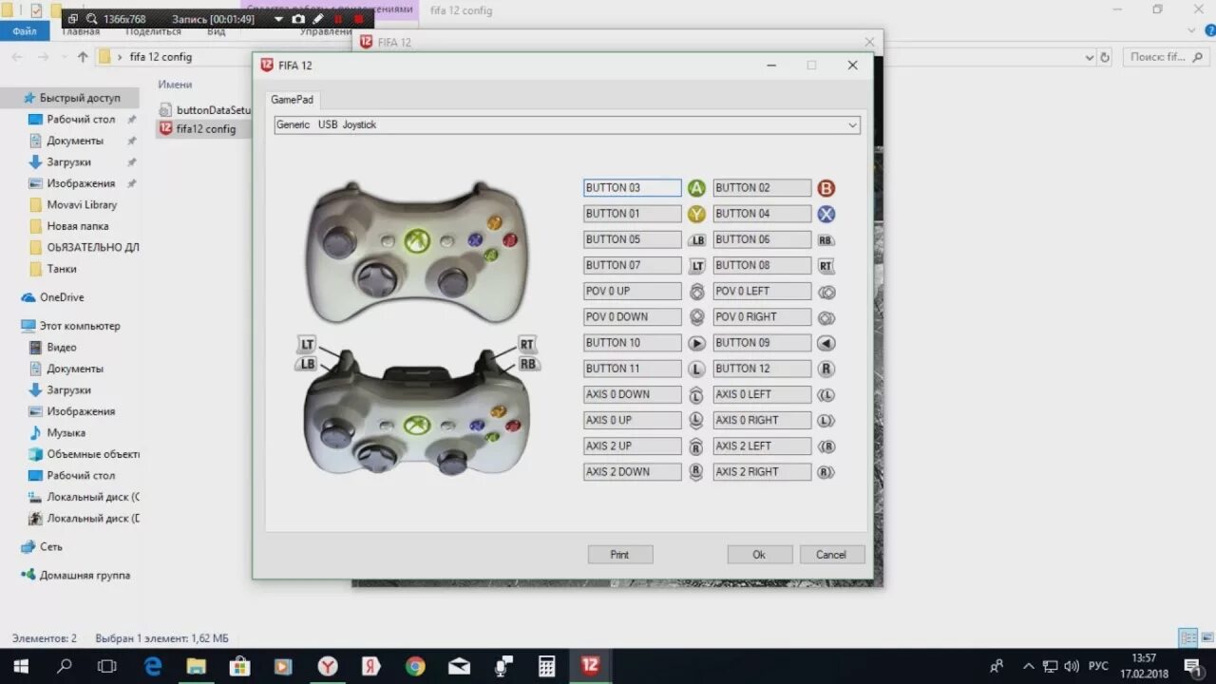1216x684 pixels.
Task: Click the D-pad down icon next to POV 0 DOWN
Action: click(x=697, y=317)
